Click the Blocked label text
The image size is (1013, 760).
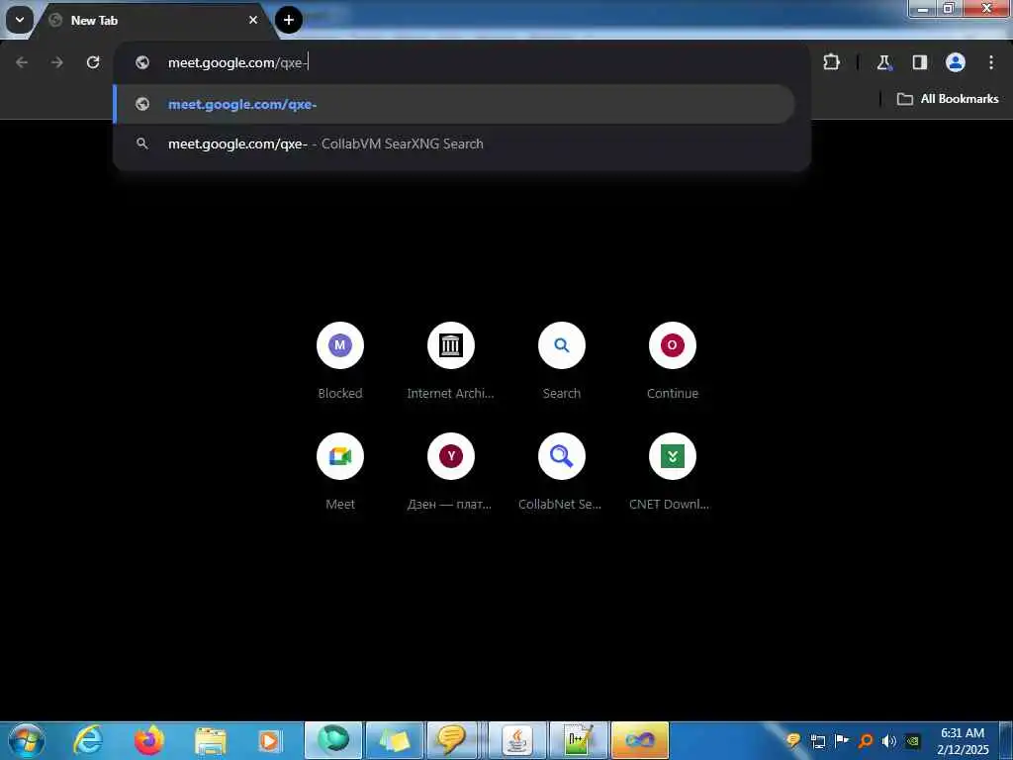click(340, 393)
